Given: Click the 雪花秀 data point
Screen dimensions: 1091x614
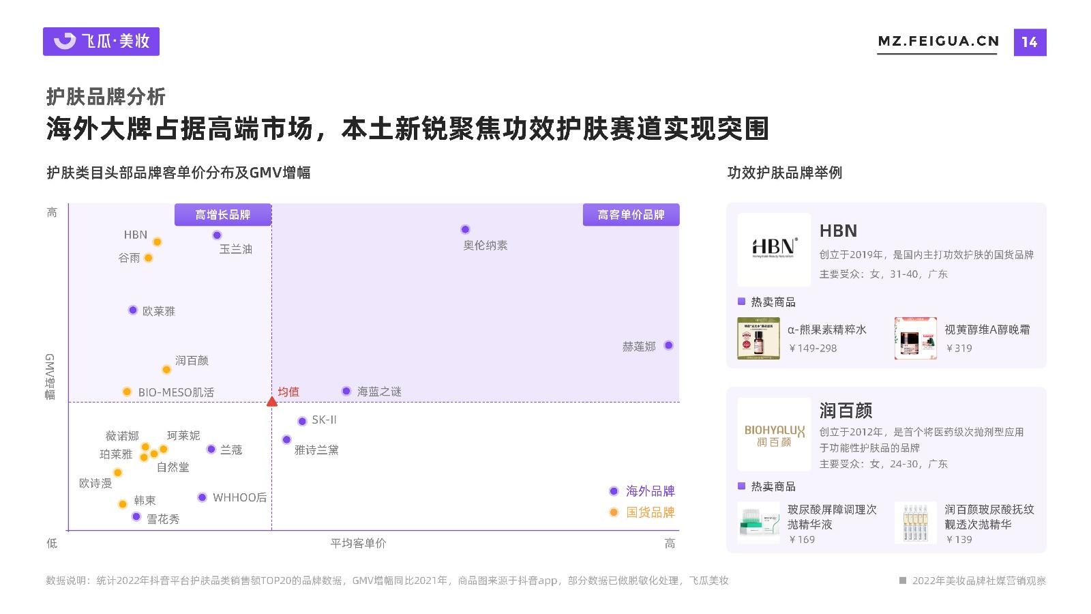Looking at the screenshot, I should point(136,516).
